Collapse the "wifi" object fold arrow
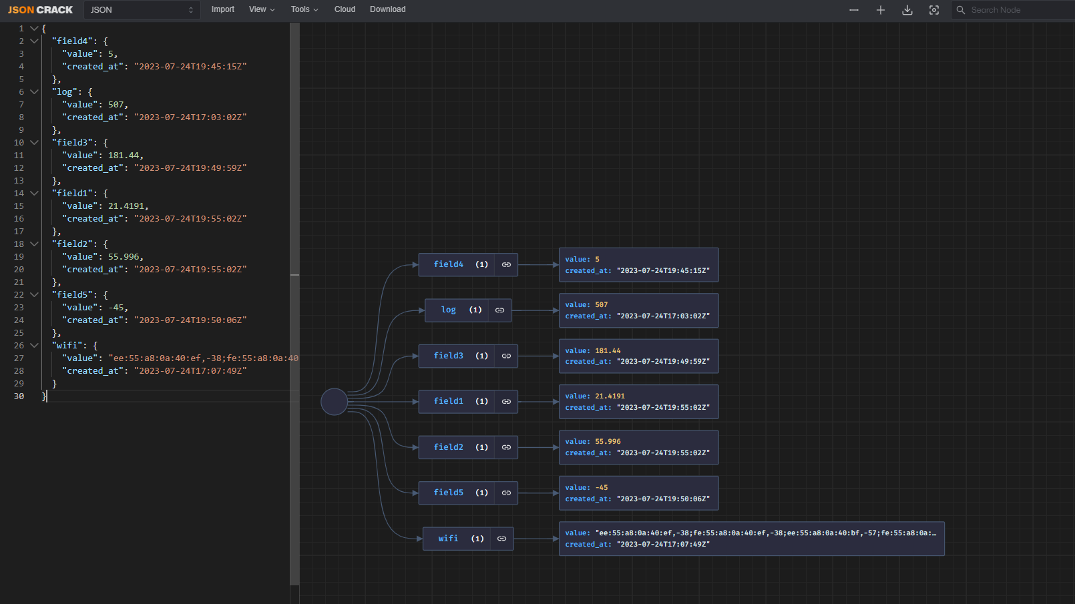This screenshot has height=604, width=1075. 34,346
